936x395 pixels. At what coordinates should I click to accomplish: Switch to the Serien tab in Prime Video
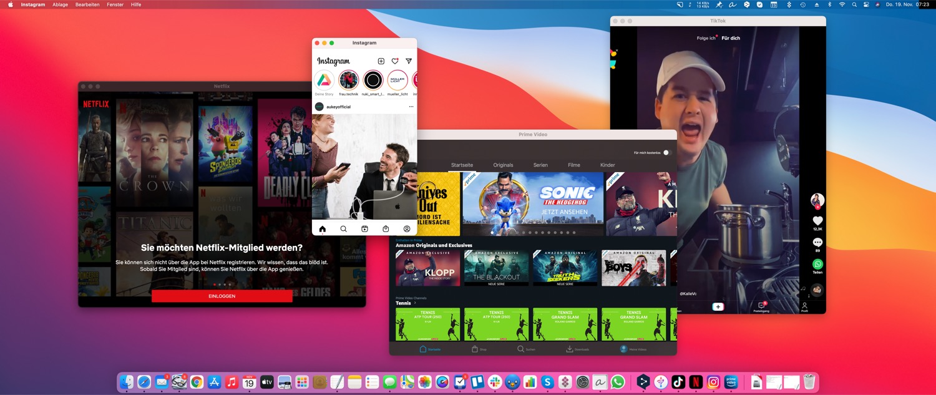coord(540,165)
